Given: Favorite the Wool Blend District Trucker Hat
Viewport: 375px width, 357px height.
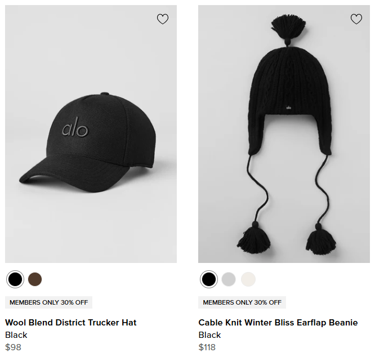Looking at the screenshot, I should 163,19.
